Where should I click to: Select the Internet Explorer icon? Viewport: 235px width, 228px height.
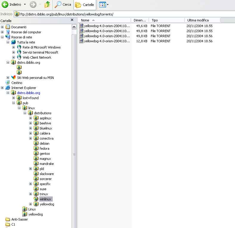[x=8, y=88]
